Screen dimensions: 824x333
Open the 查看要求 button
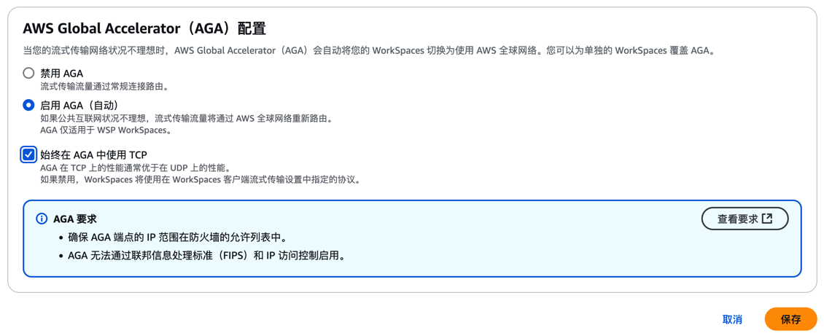pyautogui.click(x=745, y=219)
